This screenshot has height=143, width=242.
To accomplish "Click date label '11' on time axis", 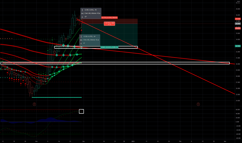I will click(x=146, y=141).
